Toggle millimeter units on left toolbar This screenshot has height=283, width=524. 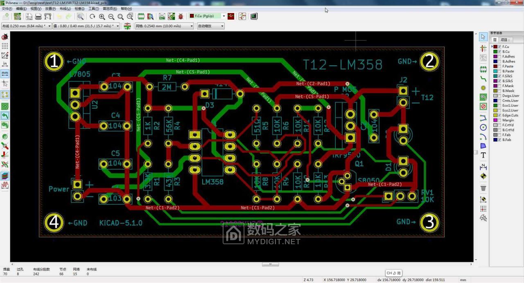(x=5, y=74)
